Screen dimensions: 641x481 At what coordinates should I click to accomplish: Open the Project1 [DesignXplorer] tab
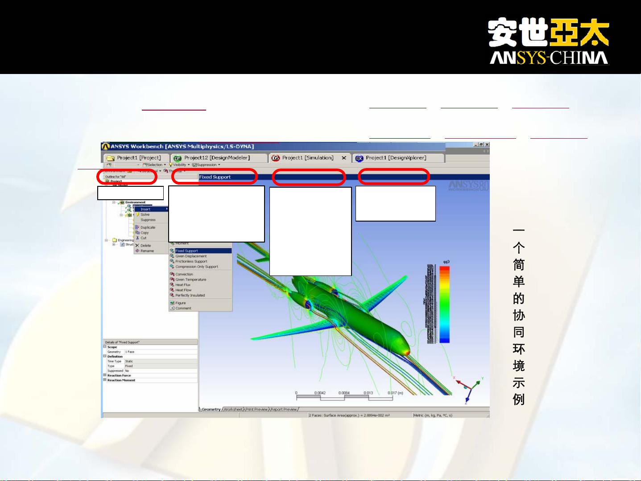click(x=398, y=158)
